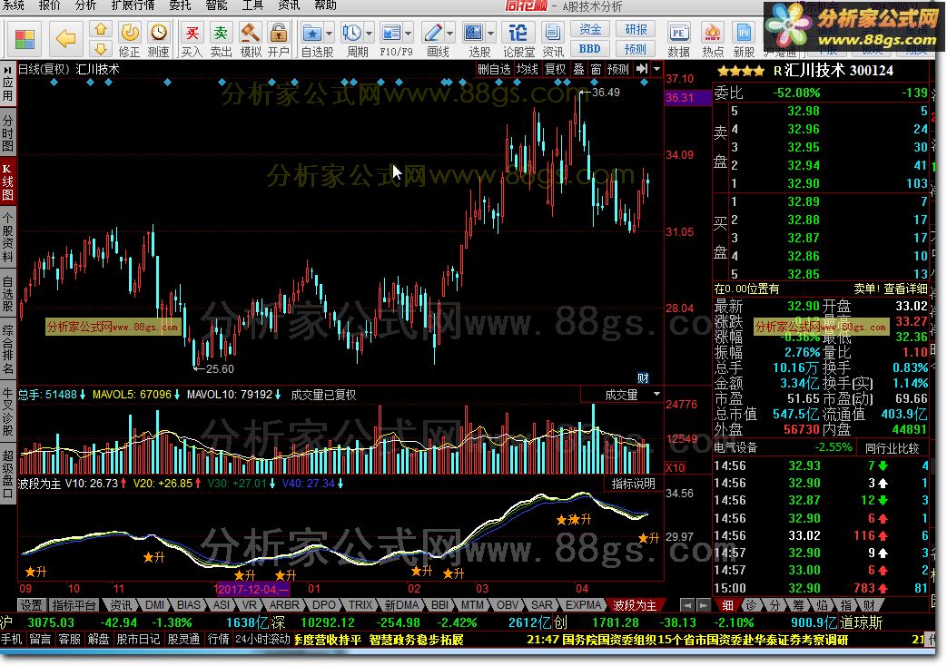Screen dimensions: 947x666
Task: Expand the 自选股 dropdown arrow
Action: (x=330, y=34)
